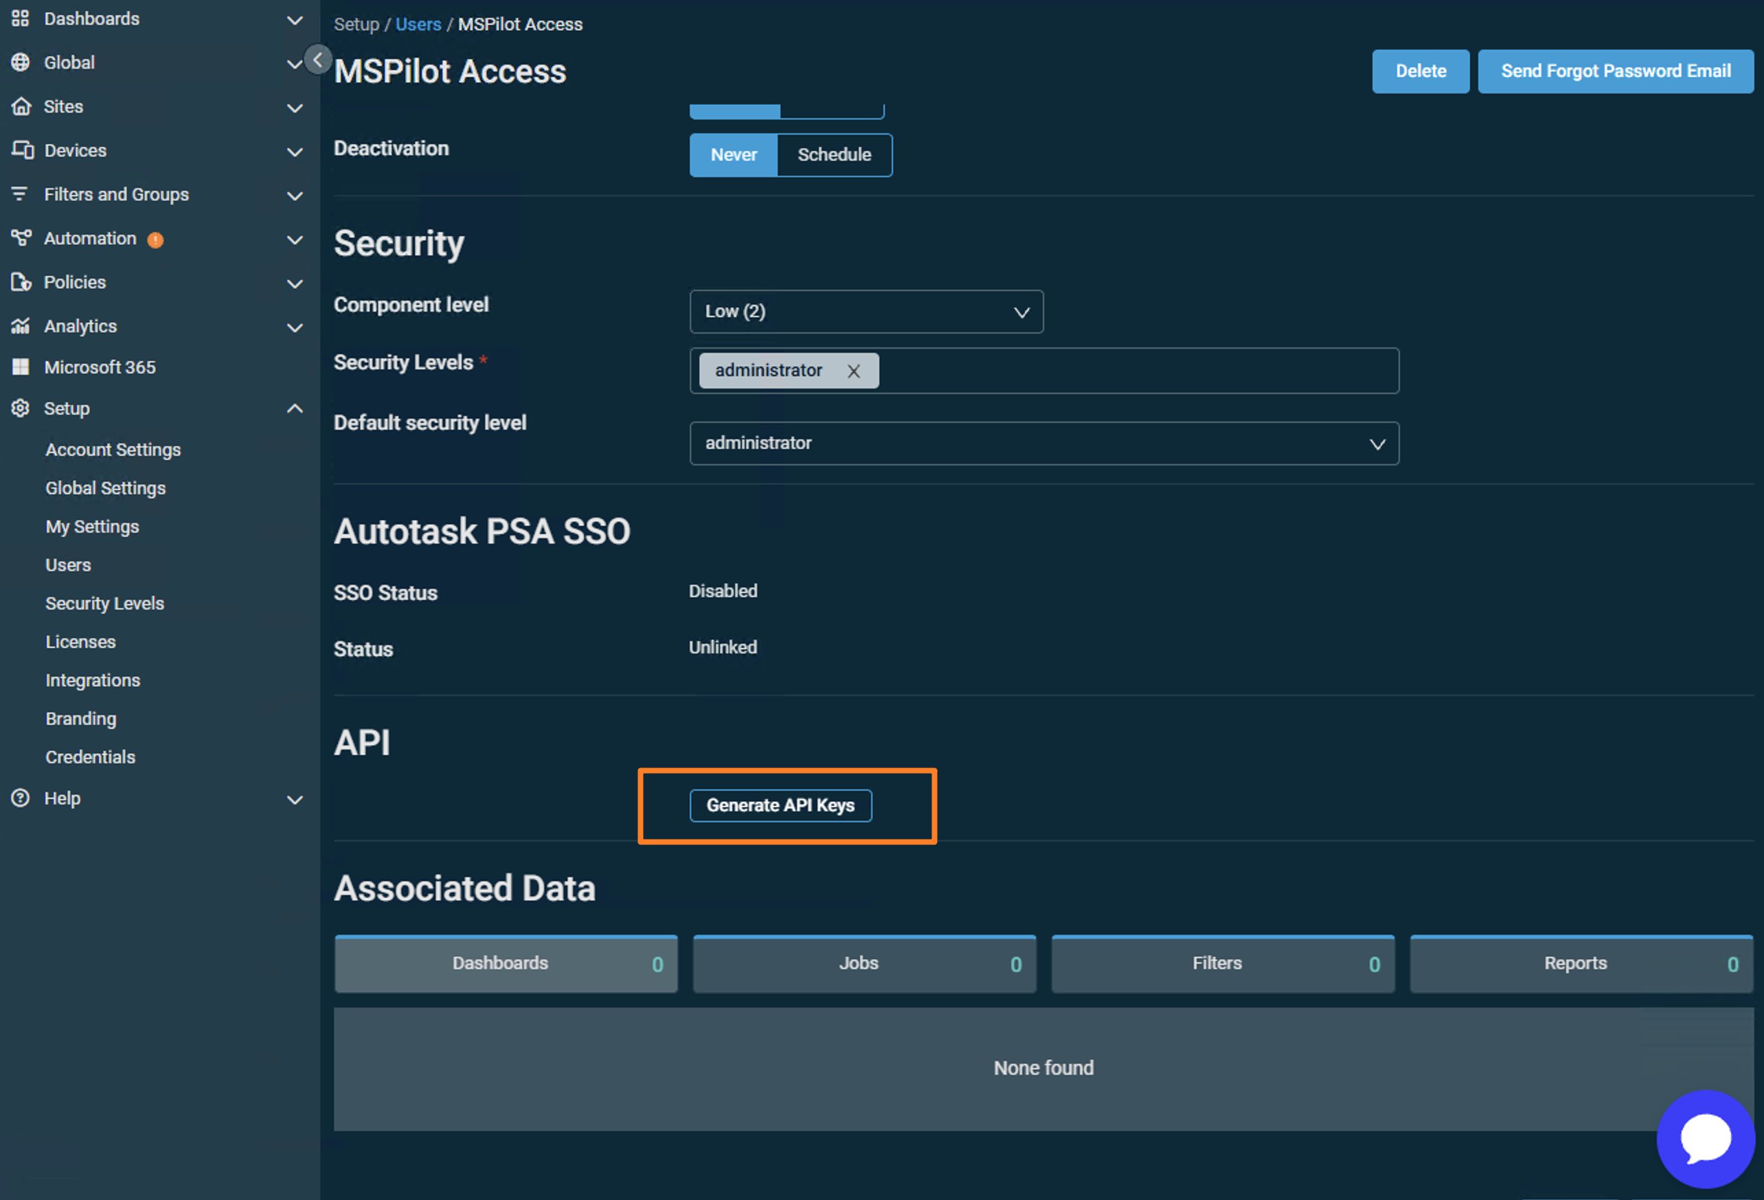Open Integrations in Setup menu

[x=93, y=680]
